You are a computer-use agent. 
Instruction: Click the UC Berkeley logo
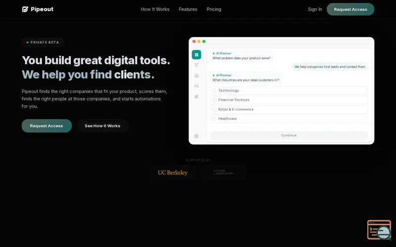[172, 172]
